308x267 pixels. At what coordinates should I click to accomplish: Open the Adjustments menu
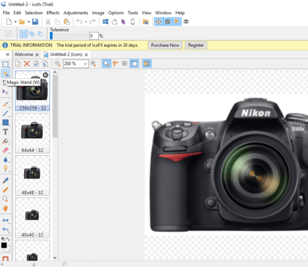(x=75, y=13)
